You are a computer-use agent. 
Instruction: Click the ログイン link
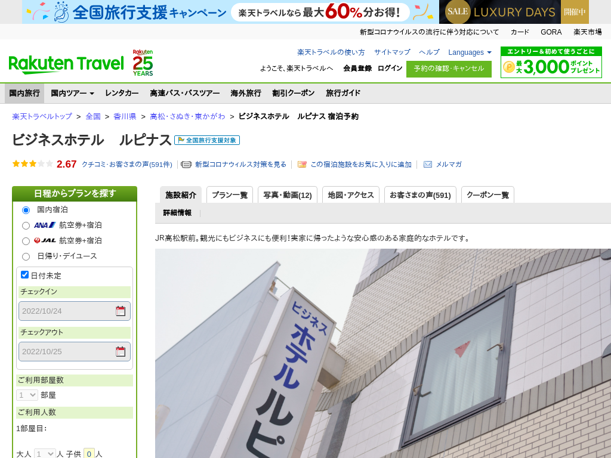pyautogui.click(x=390, y=69)
